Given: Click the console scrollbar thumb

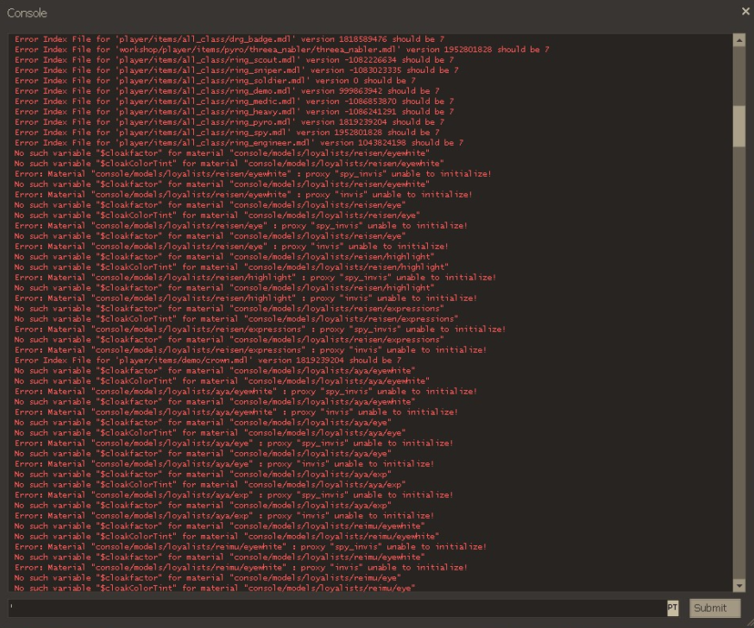Looking at the screenshot, I should 739,126.
